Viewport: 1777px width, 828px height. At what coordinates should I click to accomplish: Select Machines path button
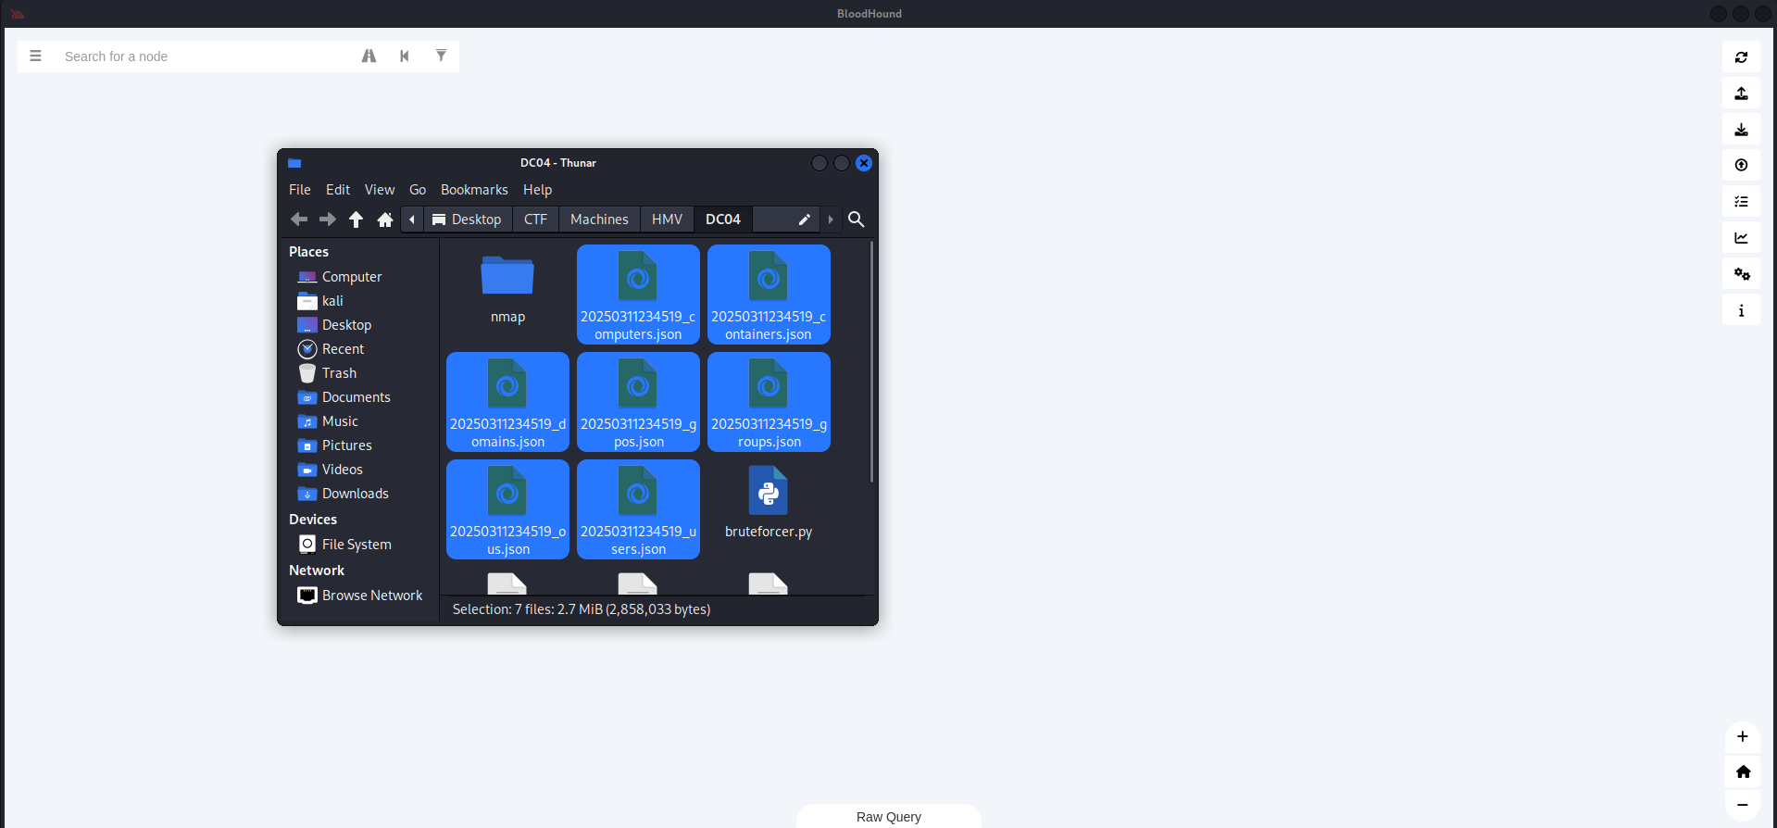(x=599, y=219)
